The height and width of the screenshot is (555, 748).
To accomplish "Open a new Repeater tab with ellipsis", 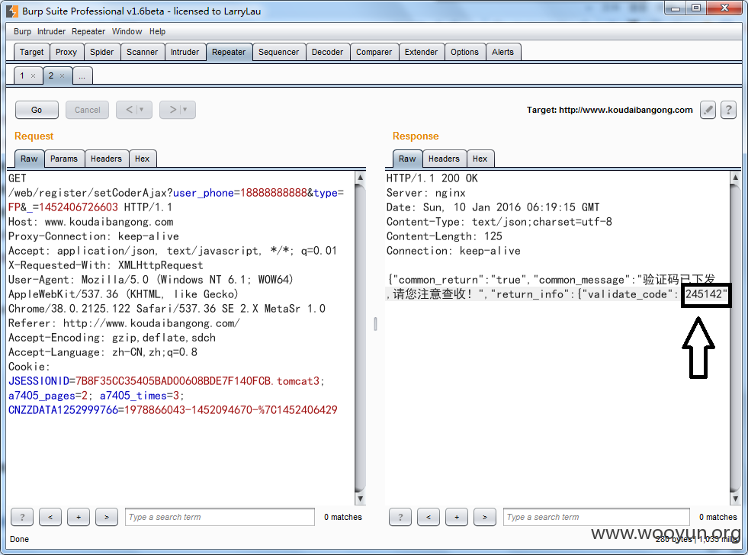I will 82,75.
